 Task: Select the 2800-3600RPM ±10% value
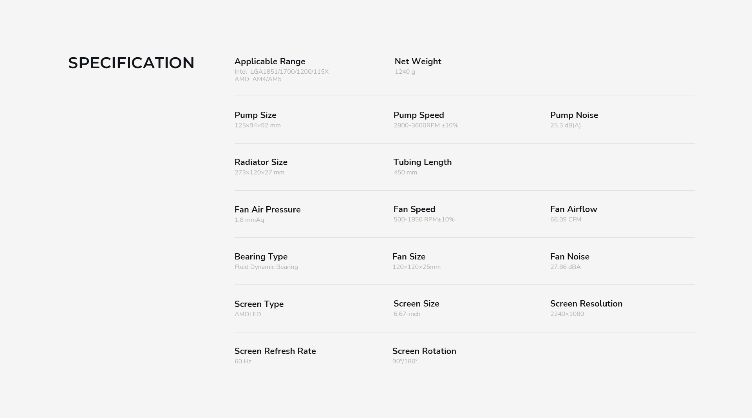click(426, 125)
